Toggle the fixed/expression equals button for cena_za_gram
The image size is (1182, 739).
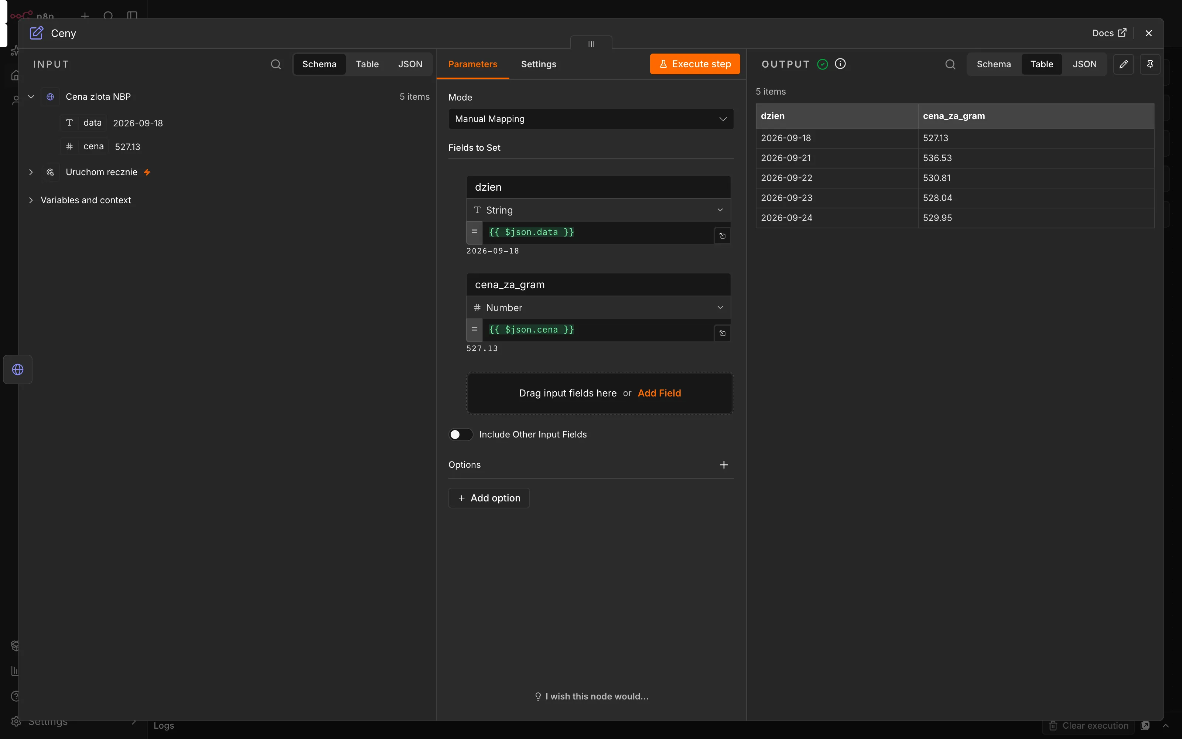[474, 330]
